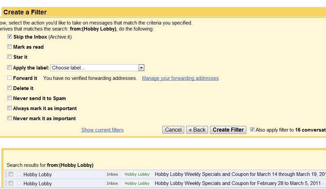Open Show current filters link
This screenshot has height=189, width=326.
[x=102, y=130]
